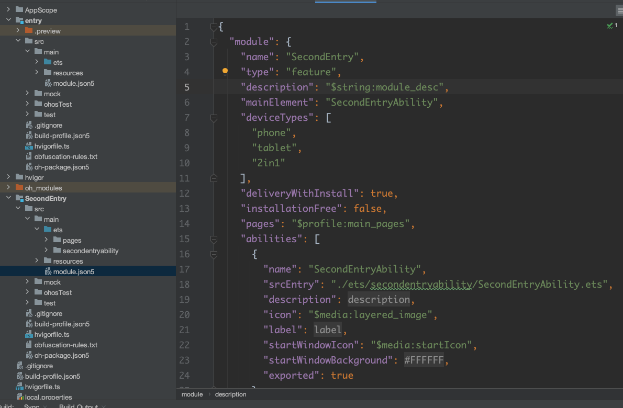Screen dimensions: 623x408
Task: Click the yellow lightbulb quick-fix icon
Action: pos(225,72)
